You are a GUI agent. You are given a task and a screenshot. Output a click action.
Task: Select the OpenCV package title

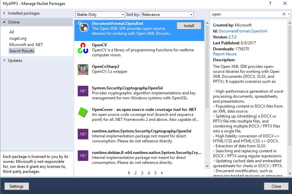click(99, 45)
